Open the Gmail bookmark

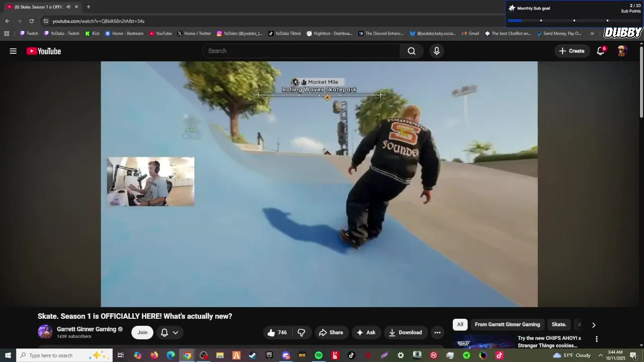coord(470,34)
